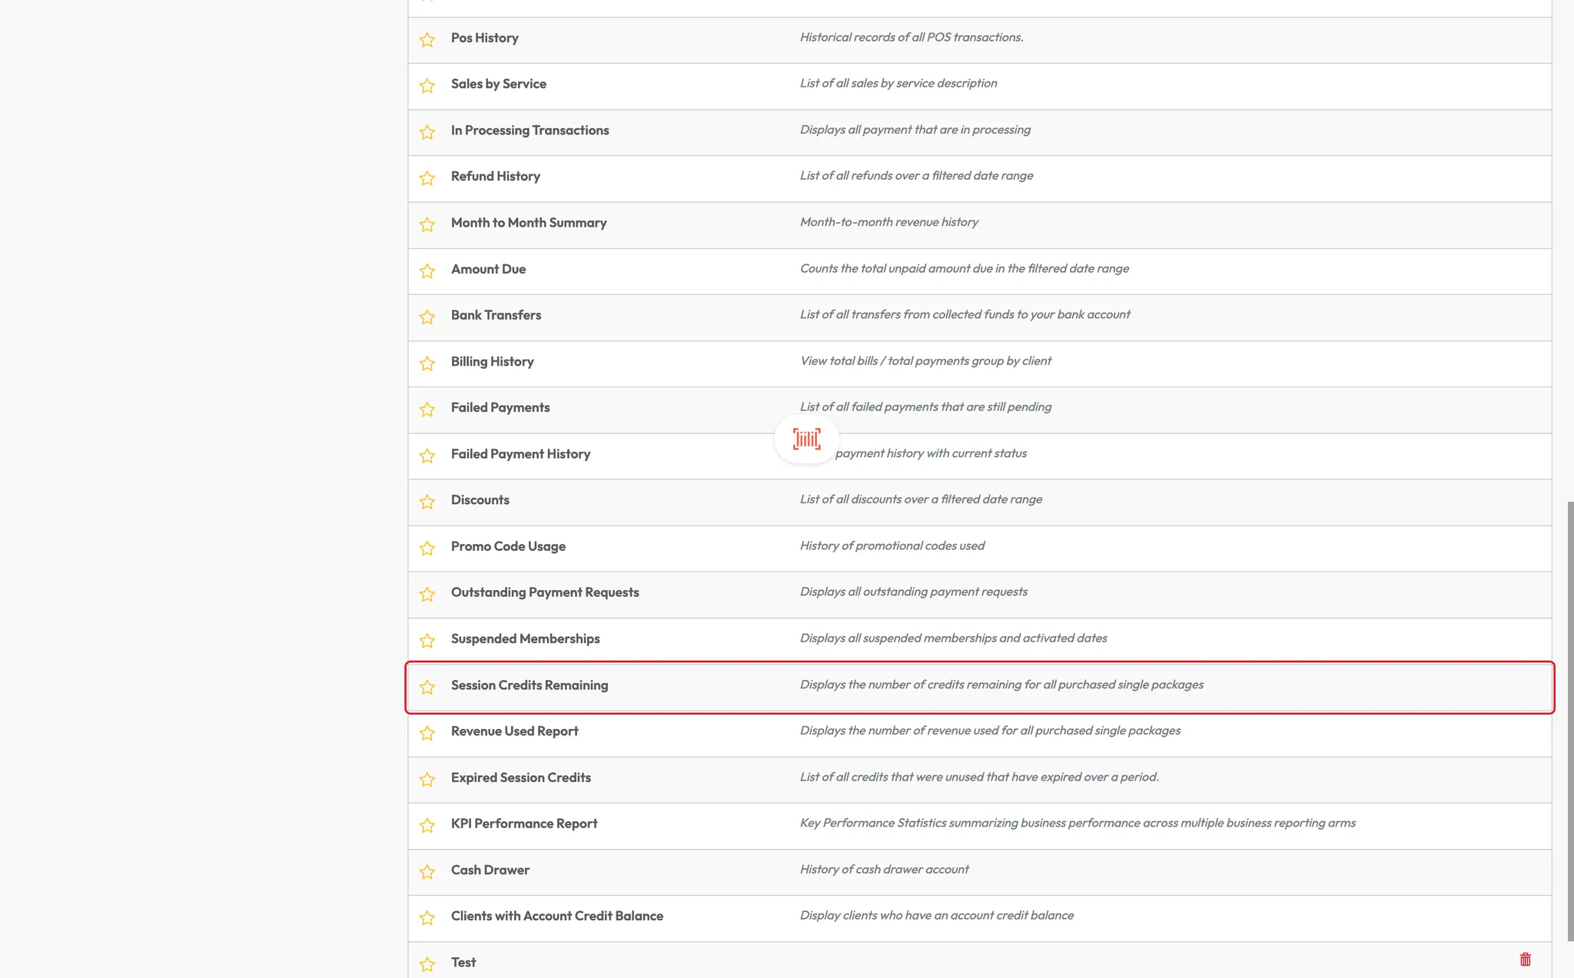Screen dimensions: 1574x978
Task: Toggle favorite star for Refund History
Action: (x=427, y=177)
